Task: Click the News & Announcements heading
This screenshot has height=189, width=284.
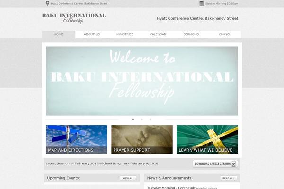Action: 169,178
